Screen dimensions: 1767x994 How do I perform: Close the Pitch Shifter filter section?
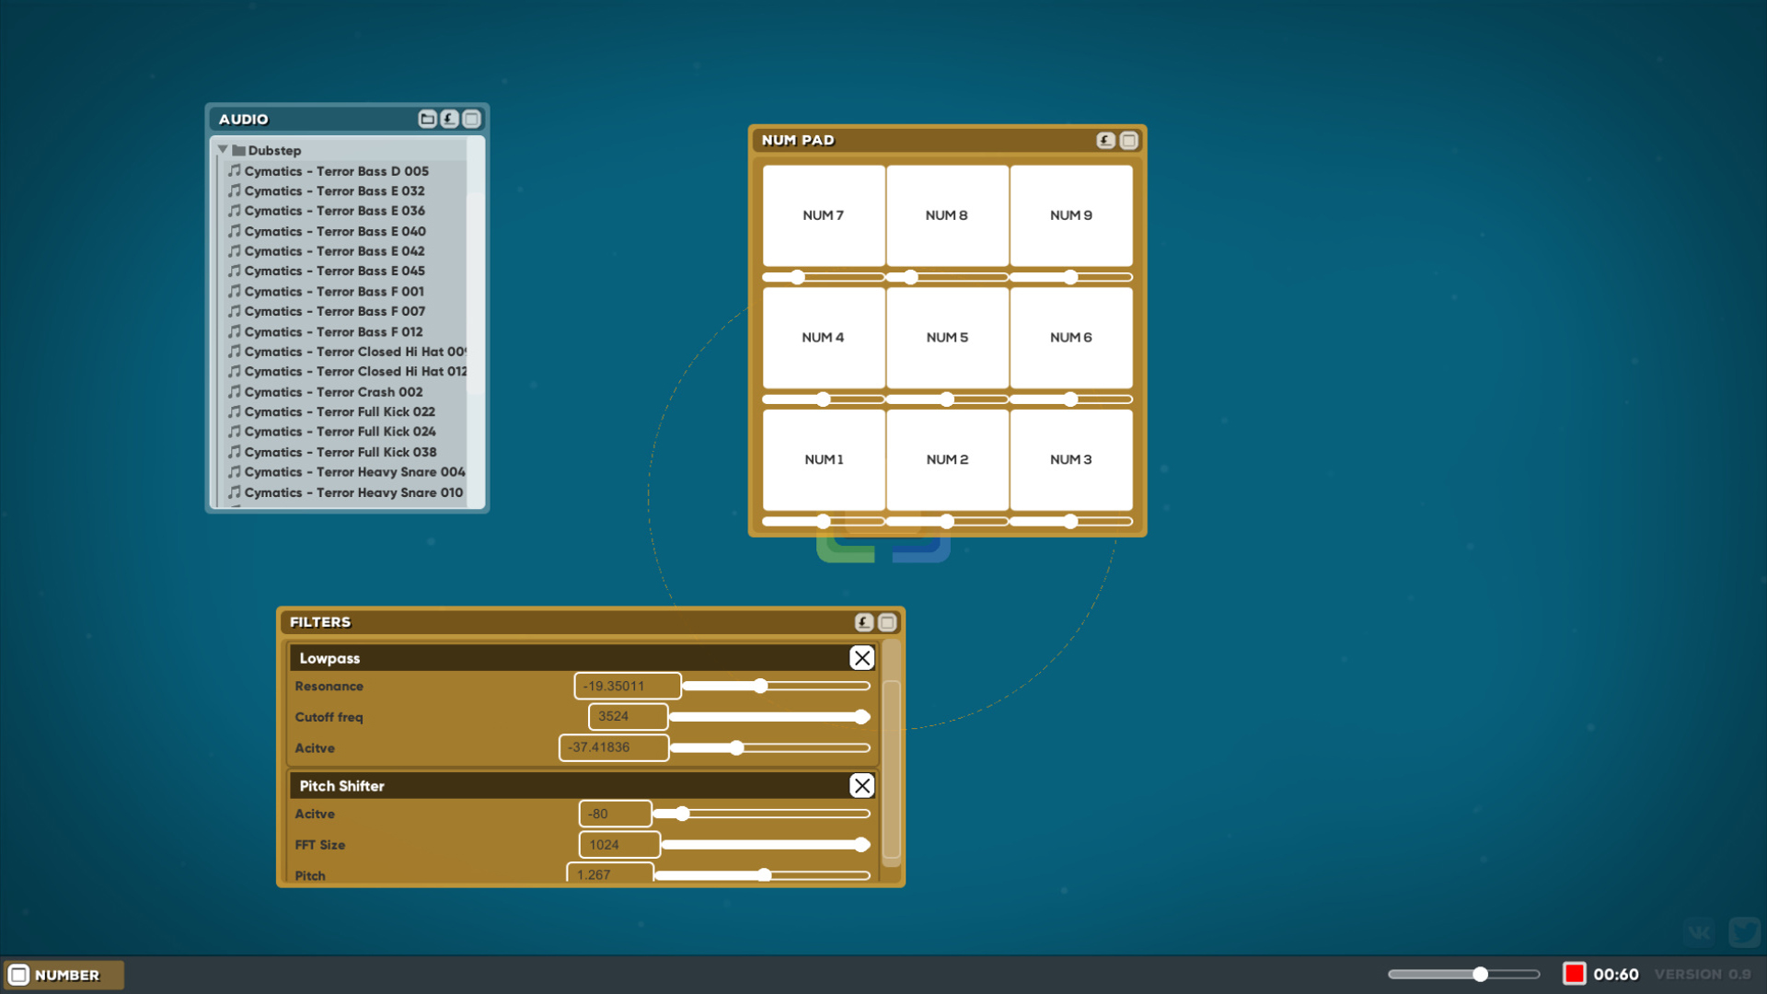pyautogui.click(x=861, y=785)
